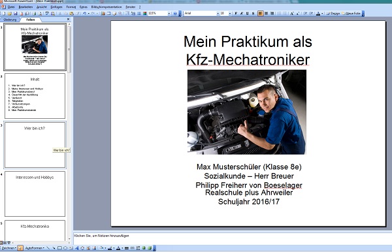Open the line color dropdown arrow
The width and height of the screenshot is (392, 252).
pyautogui.click(x=114, y=248)
